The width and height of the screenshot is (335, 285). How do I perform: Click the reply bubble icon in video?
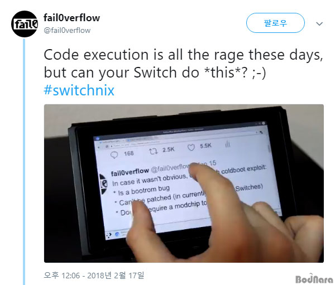tap(114, 155)
